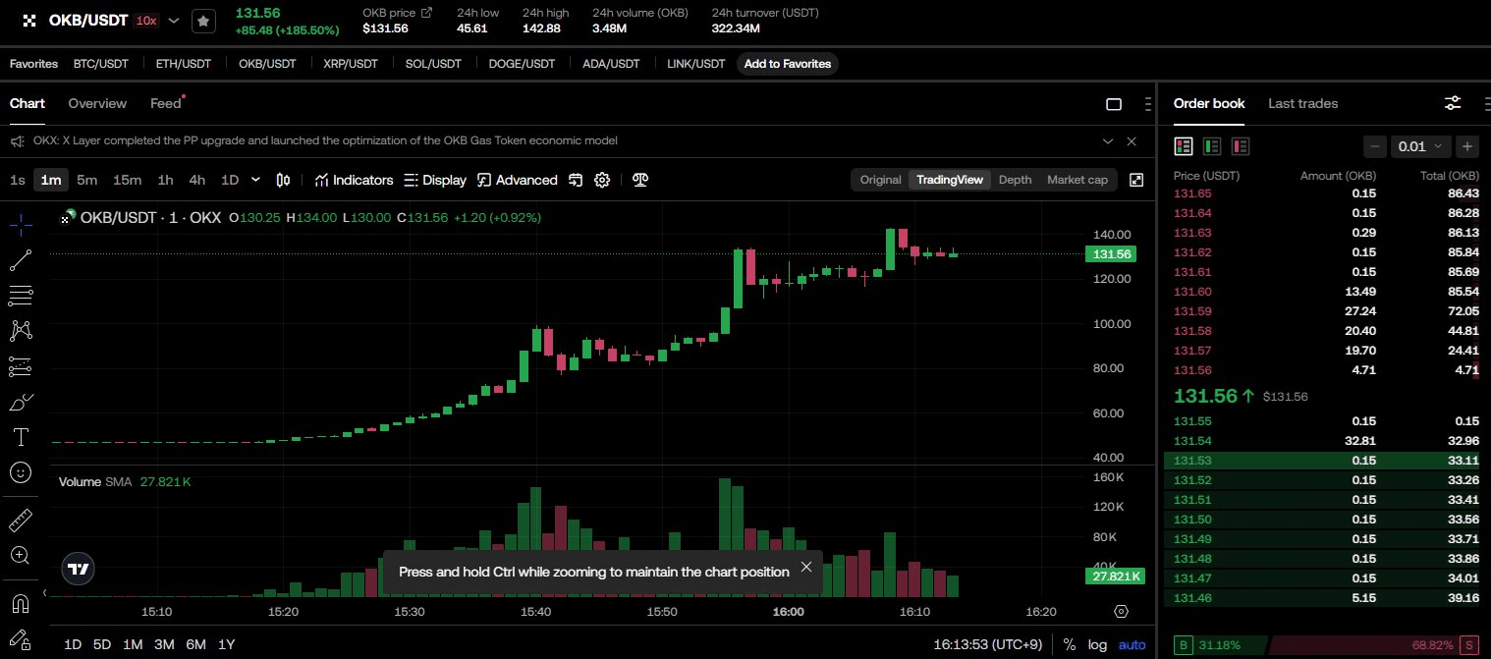Expand the chart to fullscreen
Image resolution: width=1491 pixels, height=659 pixels.
[1136, 180]
